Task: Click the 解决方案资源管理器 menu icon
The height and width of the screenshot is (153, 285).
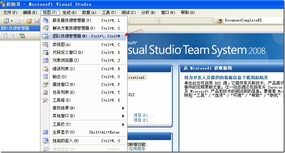Action: pyautogui.click(x=46, y=28)
